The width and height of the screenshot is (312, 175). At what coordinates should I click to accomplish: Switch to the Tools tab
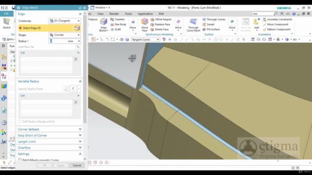[x=128, y=14]
